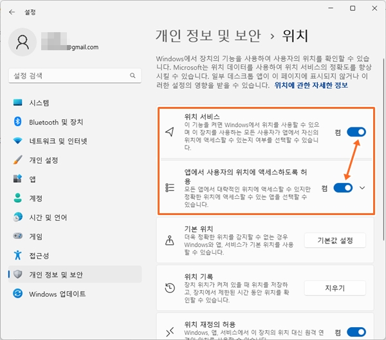
Task: Maximize the 설정 window
Action: point(353,8)
